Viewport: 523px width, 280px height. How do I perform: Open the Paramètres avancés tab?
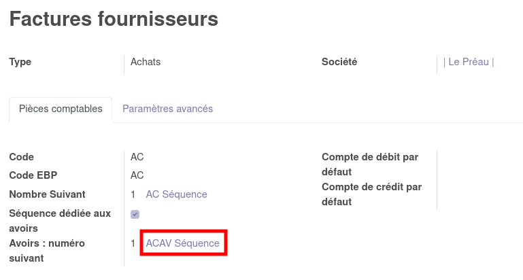167,109
